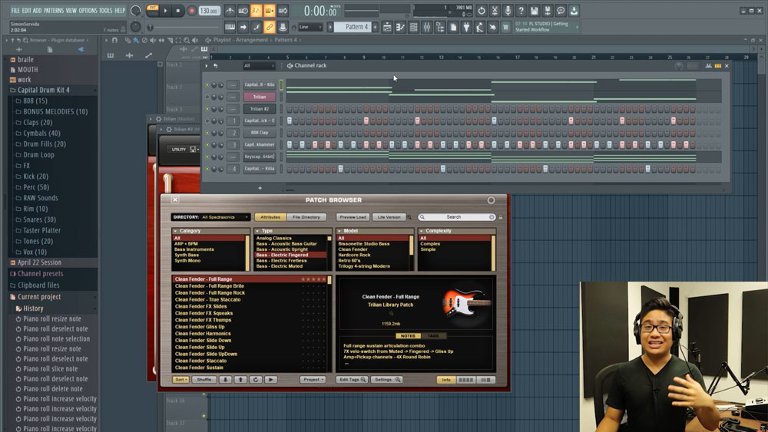
Task: Toggle the 808 Clap channel mute LED
Action: (207, 133)
